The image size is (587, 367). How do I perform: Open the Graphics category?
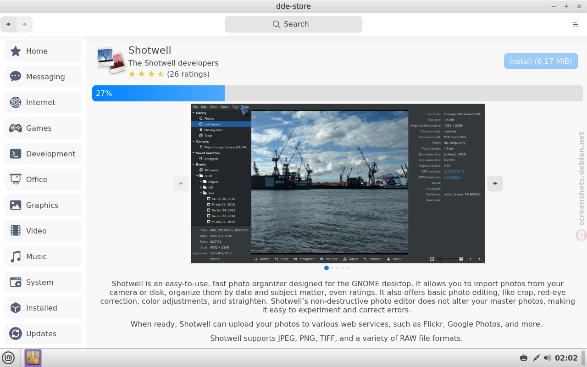point(43,205)
